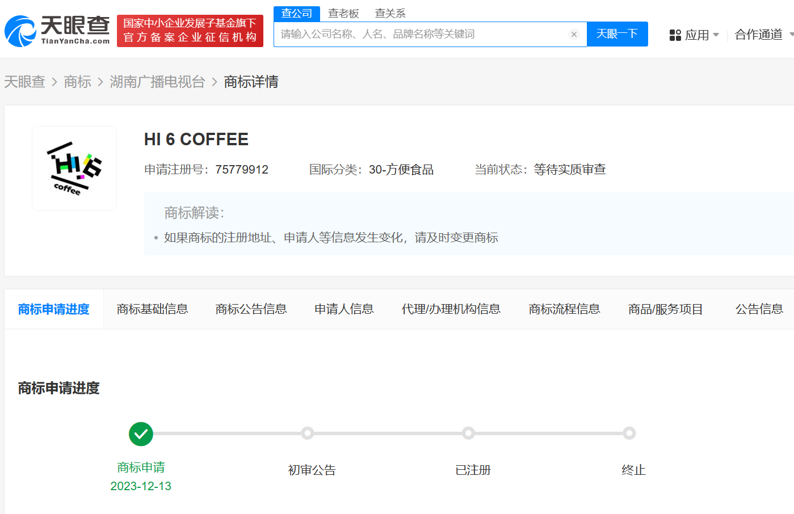This screenshot has height=514, width=794.
Task: Open the 申请人信息 tab
Action: [344, 309]
